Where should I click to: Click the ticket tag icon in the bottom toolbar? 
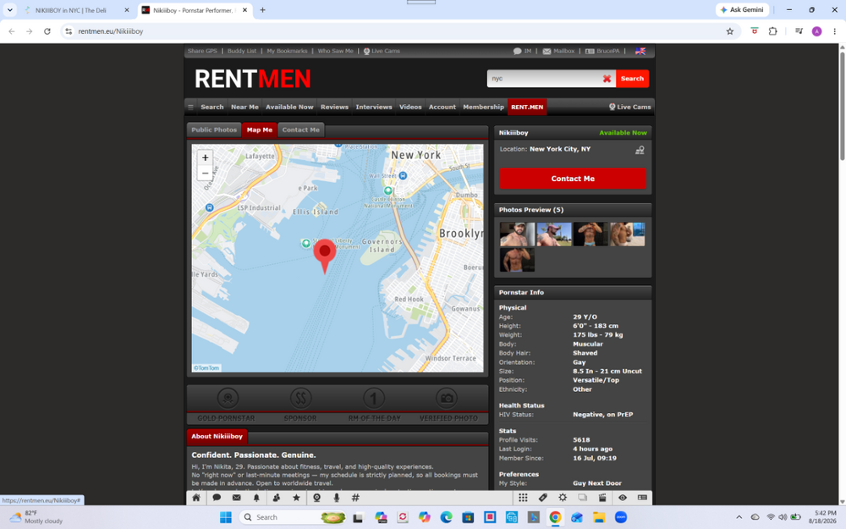(543, 498)
